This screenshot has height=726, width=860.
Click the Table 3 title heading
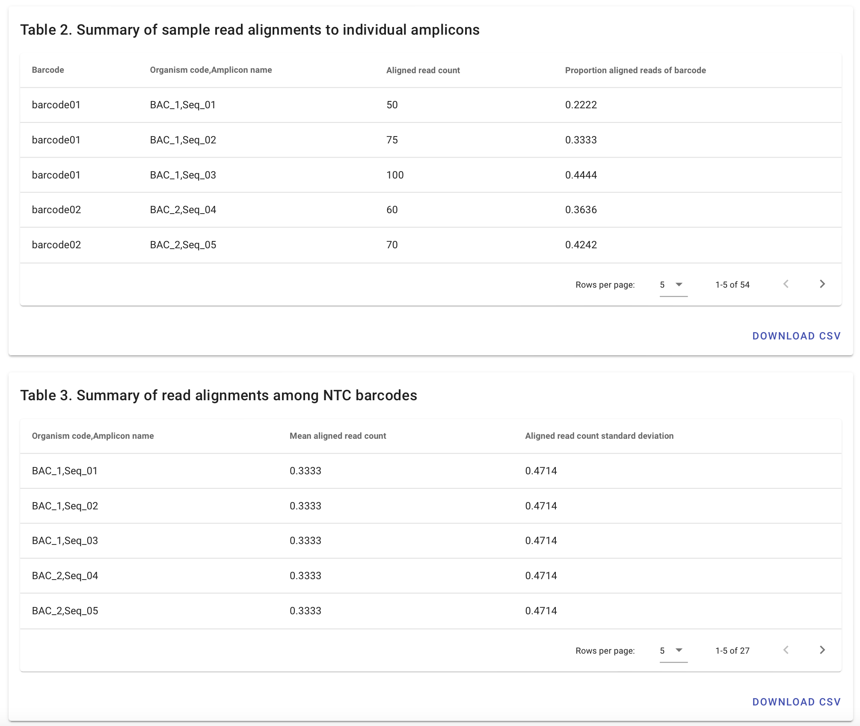pyautogui.click(x=219, y=396)
